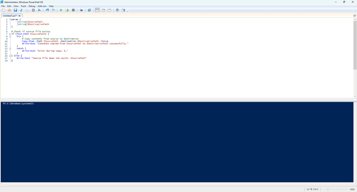Stop operation with the square stop icon
Viewport: 357px width, 192px height.
point(73,10)
